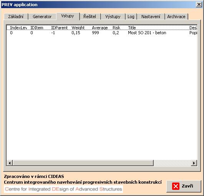The height and width of the screenshot is (196, 204).
Task: Click the CIDEAS centre logo image
Action: pos(63,189)
